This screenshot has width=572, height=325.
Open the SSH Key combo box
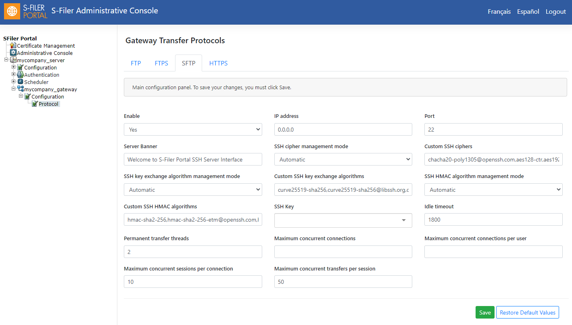click(x=343, y=220)
